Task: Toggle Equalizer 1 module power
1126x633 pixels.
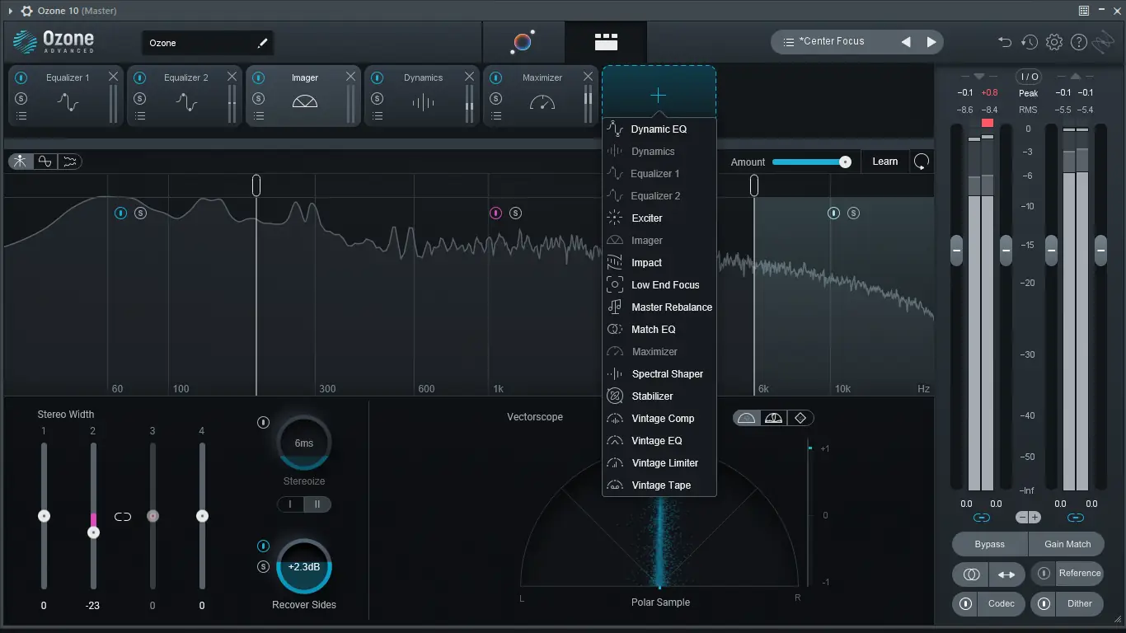Action: (21, 77)
